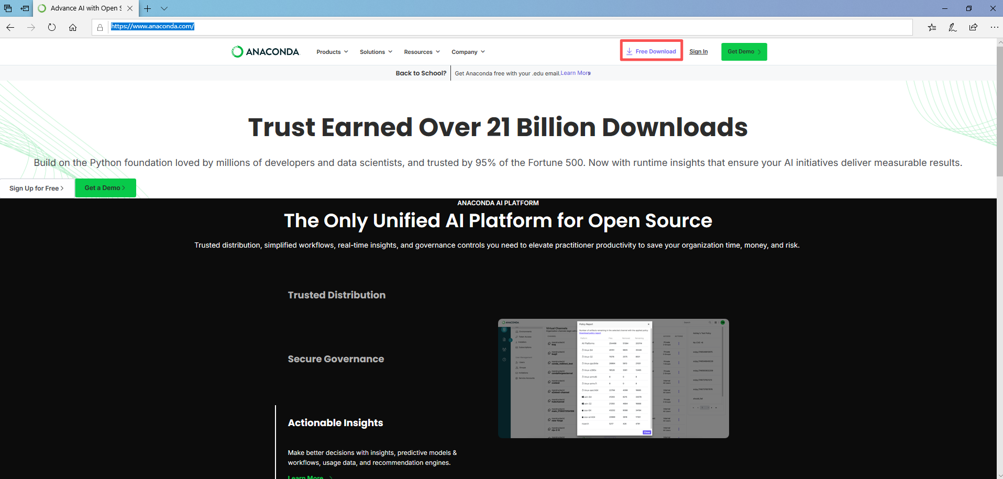The width and height of the screenshot is (1003, 479).
Task: Click the Get a Demo green button
Action: [x=105, y=188]
